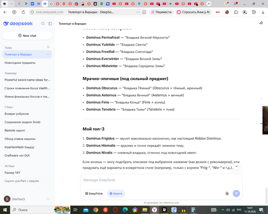
Task: Click the DeepSeek search chats icon
Action: 43,24
